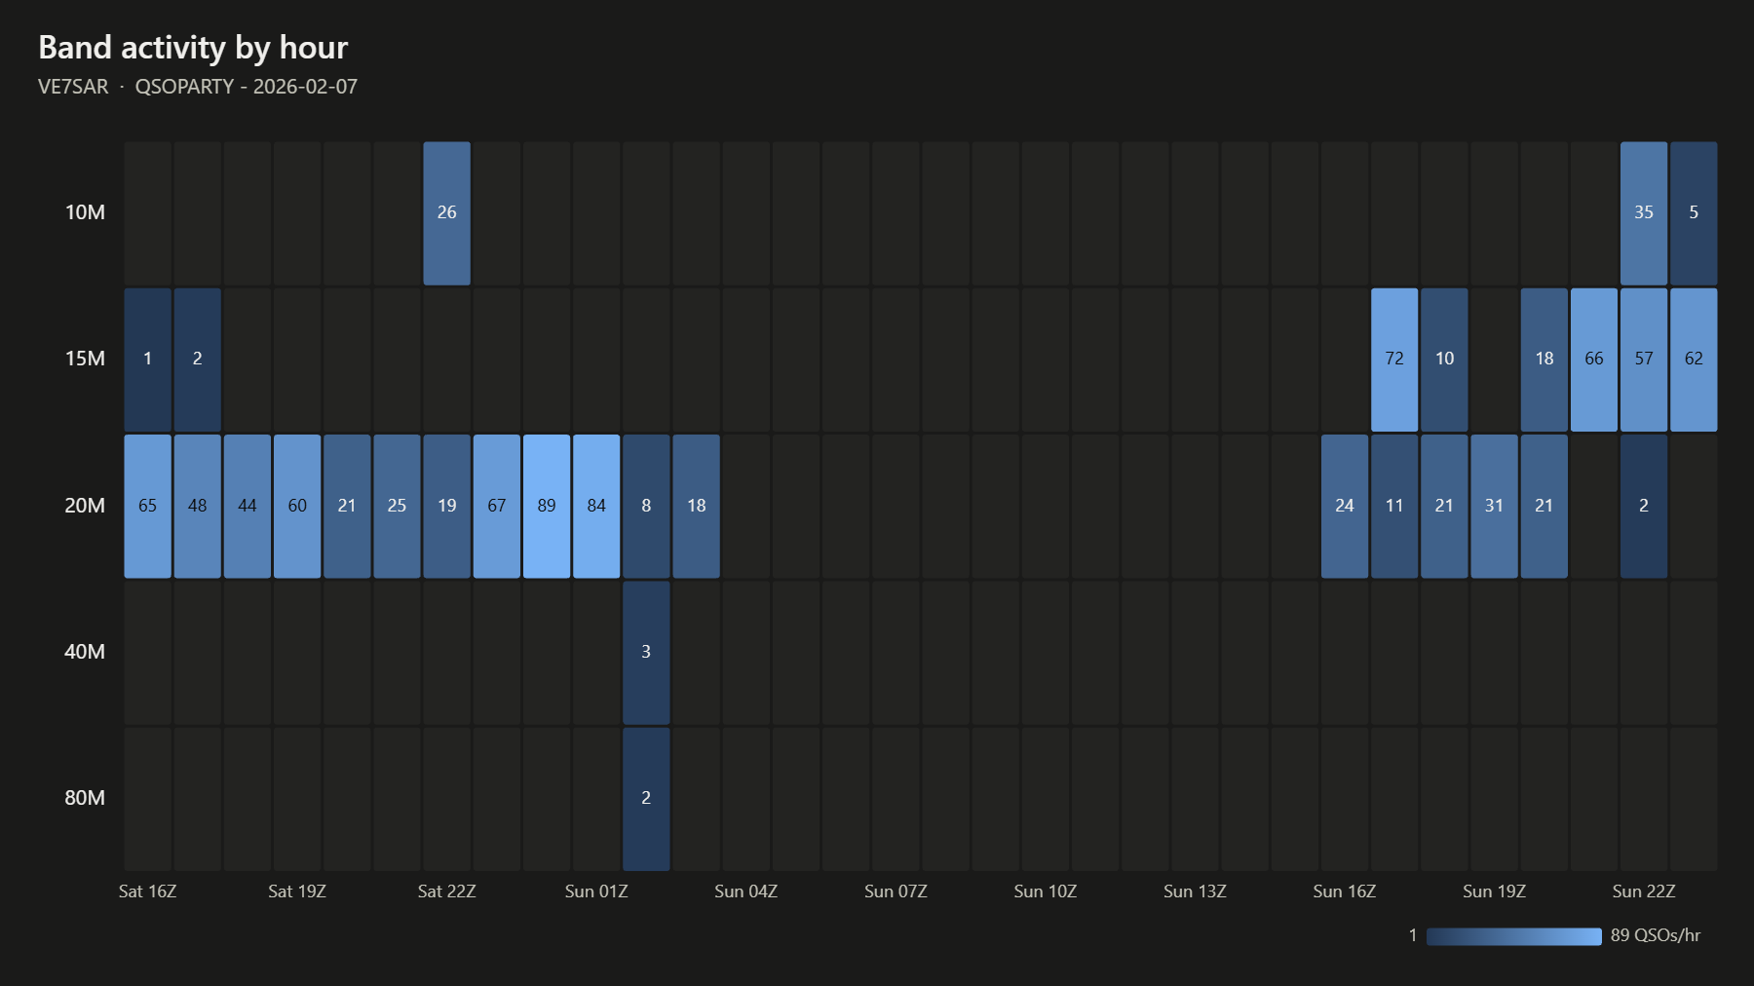
Task: Click the 20M cell showing 65
Action: (147, 507)
